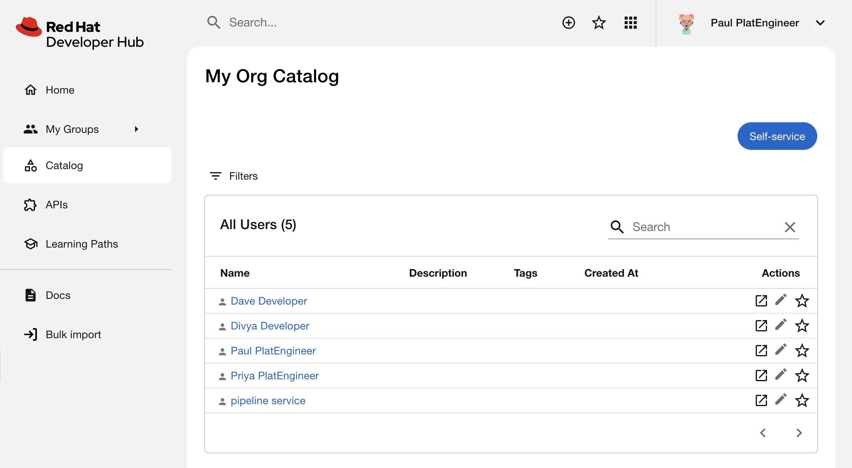This screenshot has width=852, height=468.
Task: View Divya Developer via open-external icon
Action: tap(761, 326)
